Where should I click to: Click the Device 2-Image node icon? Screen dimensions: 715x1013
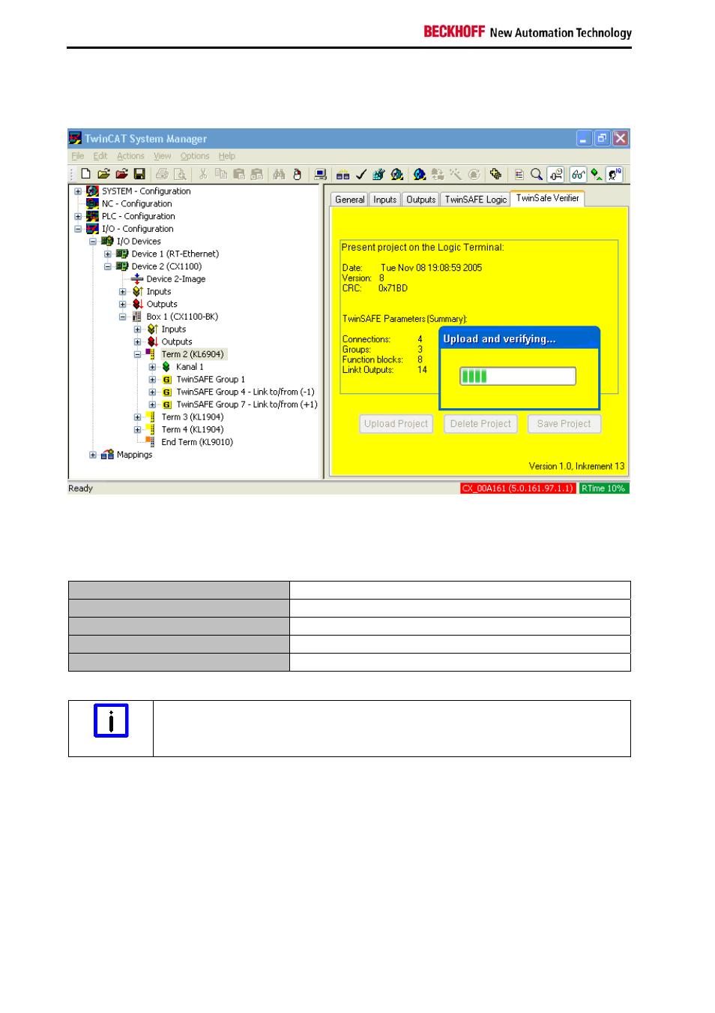point(137,279)
